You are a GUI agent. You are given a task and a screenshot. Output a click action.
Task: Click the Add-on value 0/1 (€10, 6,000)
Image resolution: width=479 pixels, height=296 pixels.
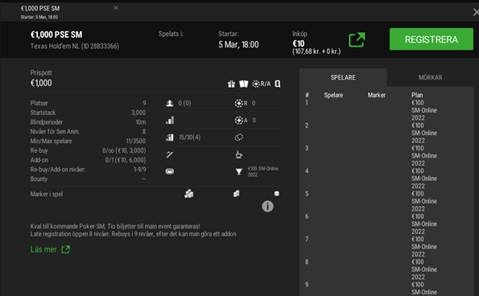[x=126, y=160]
